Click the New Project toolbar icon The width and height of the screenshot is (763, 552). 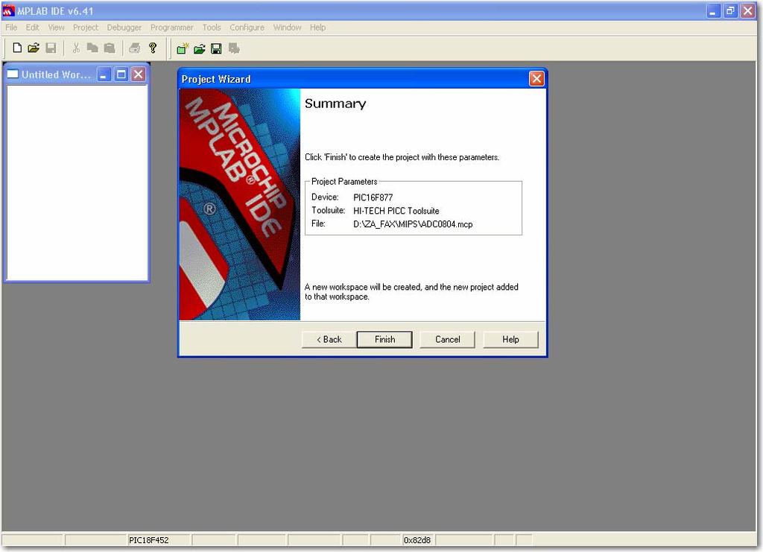coord(183,48)
